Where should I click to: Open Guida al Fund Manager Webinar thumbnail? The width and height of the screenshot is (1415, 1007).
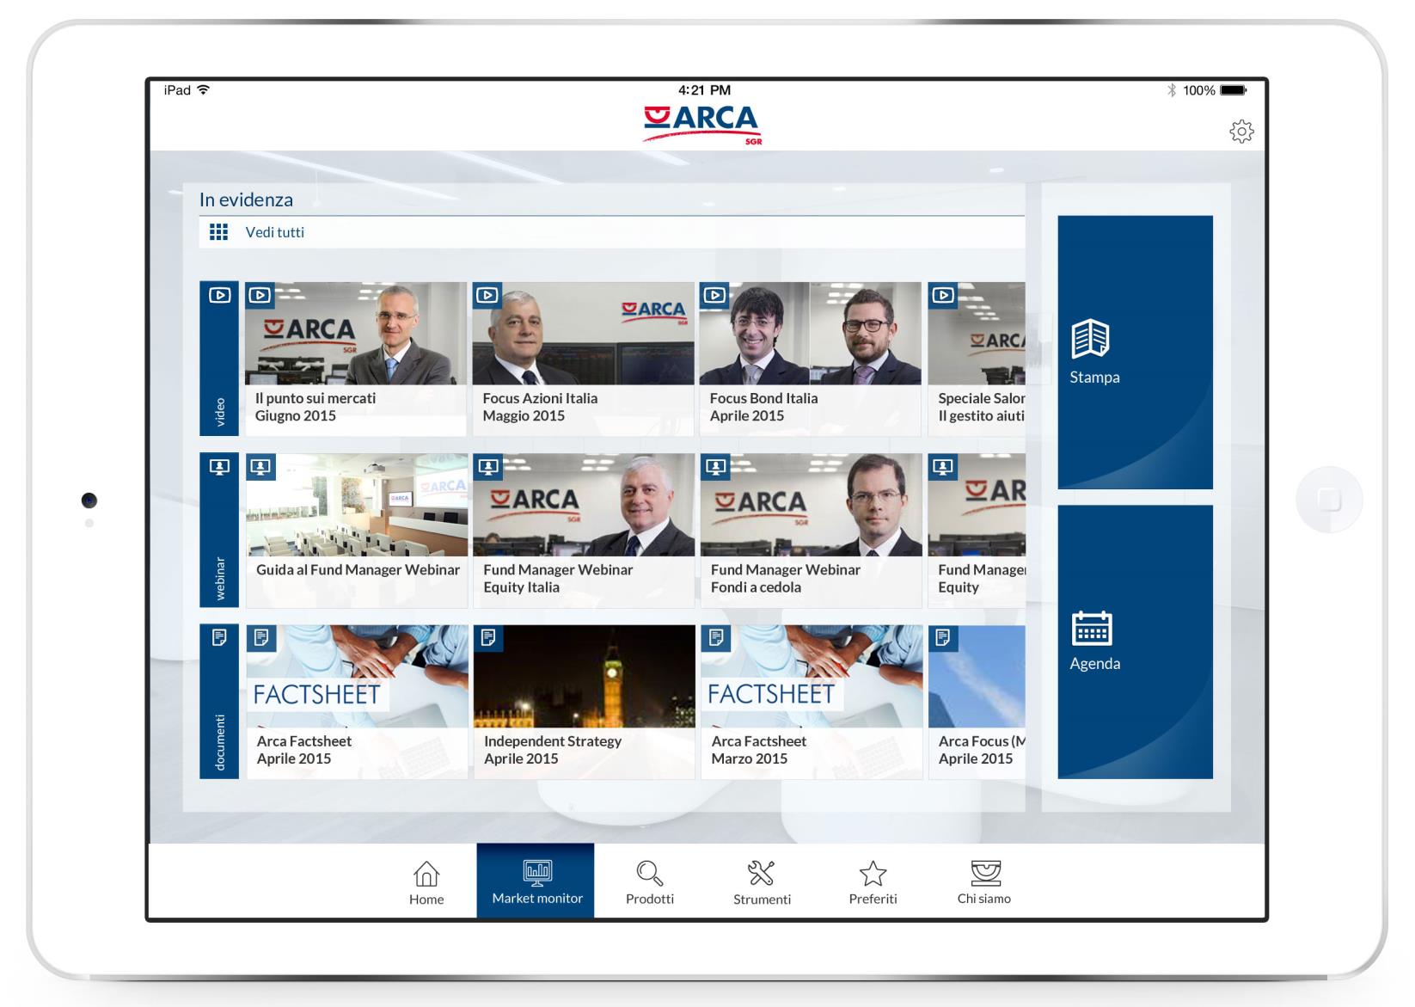tap(357, 506)
